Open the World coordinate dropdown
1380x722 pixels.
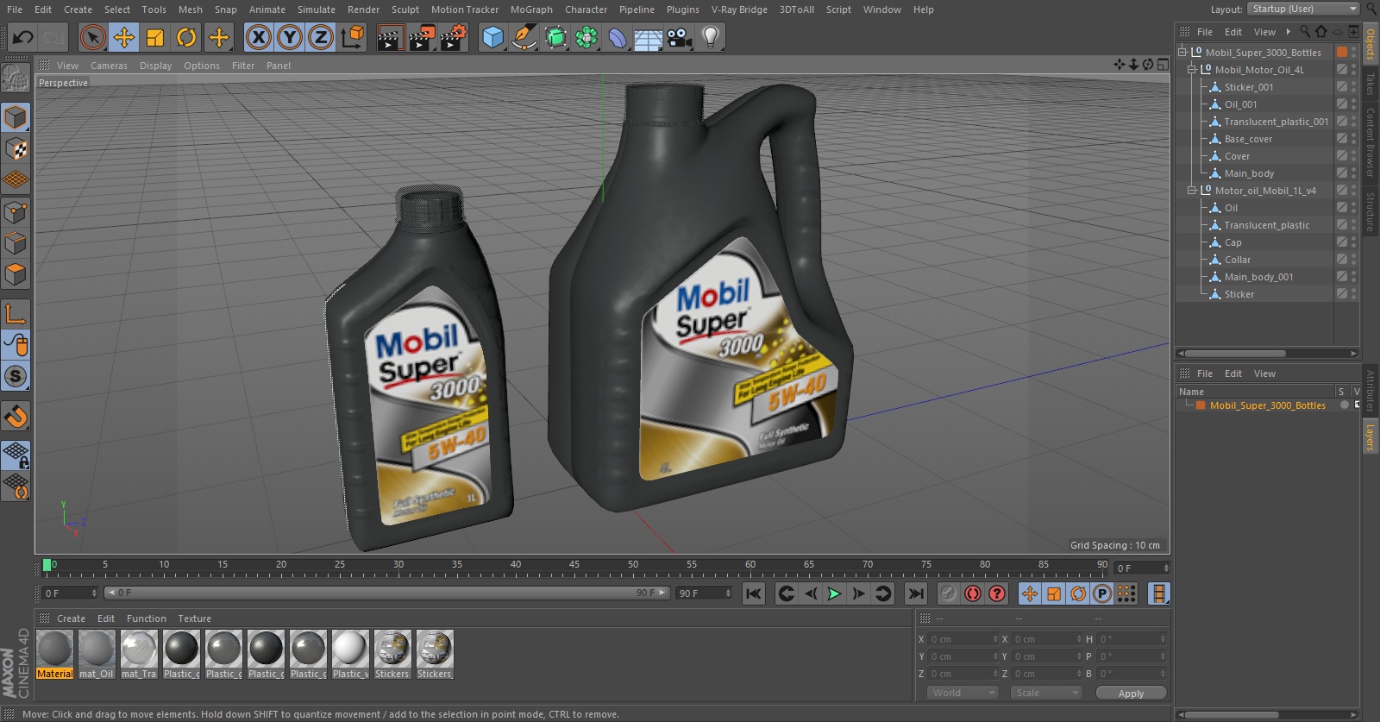click(x=963, y=693)
